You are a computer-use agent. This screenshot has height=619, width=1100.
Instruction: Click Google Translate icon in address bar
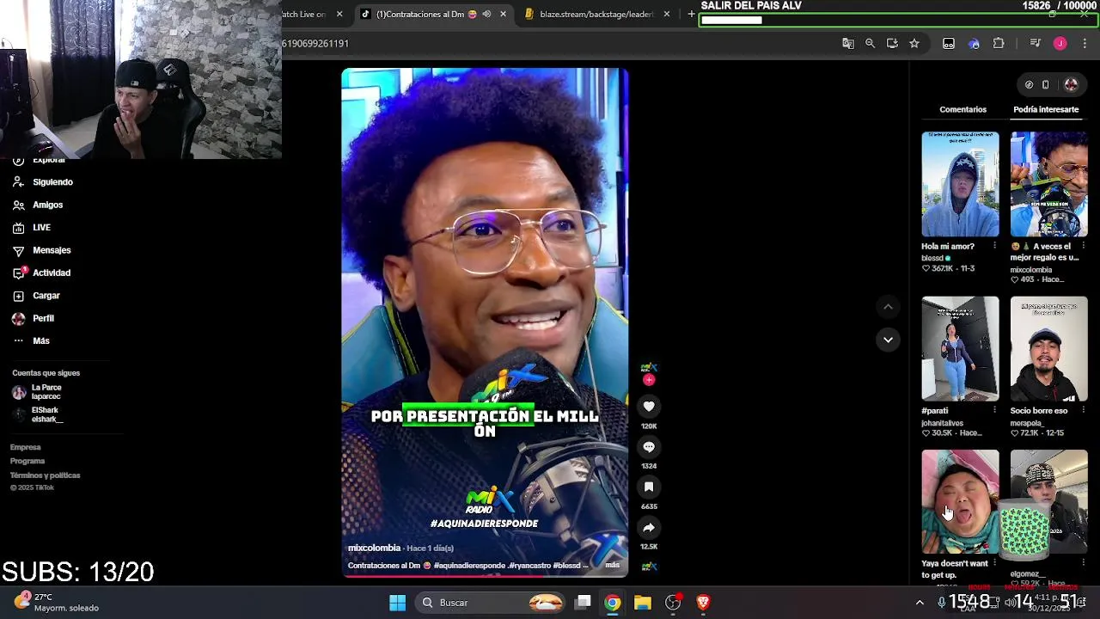click(x=848, y=43)
